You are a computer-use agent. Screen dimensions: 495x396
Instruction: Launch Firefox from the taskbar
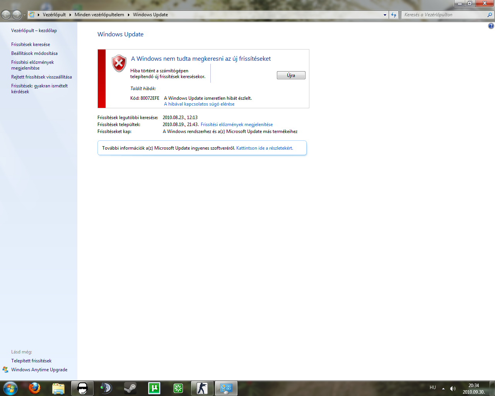[x=34, y=388]
